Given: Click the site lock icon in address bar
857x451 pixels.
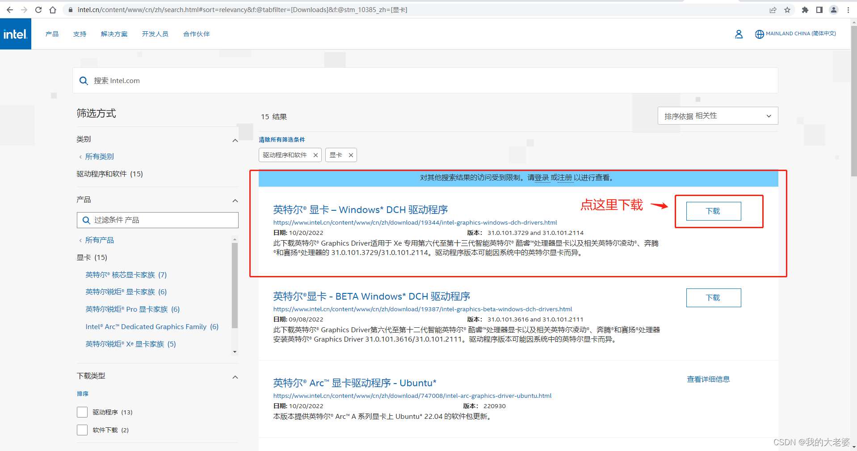Looking at the screenshot, I should pyautogui.click(x=70, y=10).
